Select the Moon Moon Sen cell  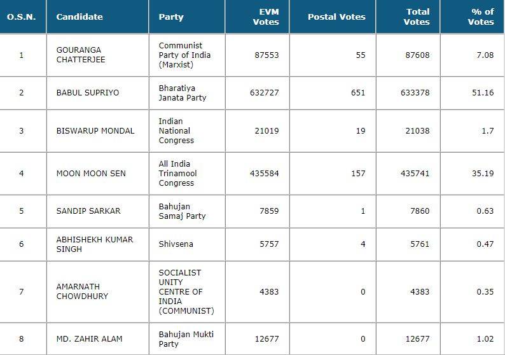[x=91, y=174]
